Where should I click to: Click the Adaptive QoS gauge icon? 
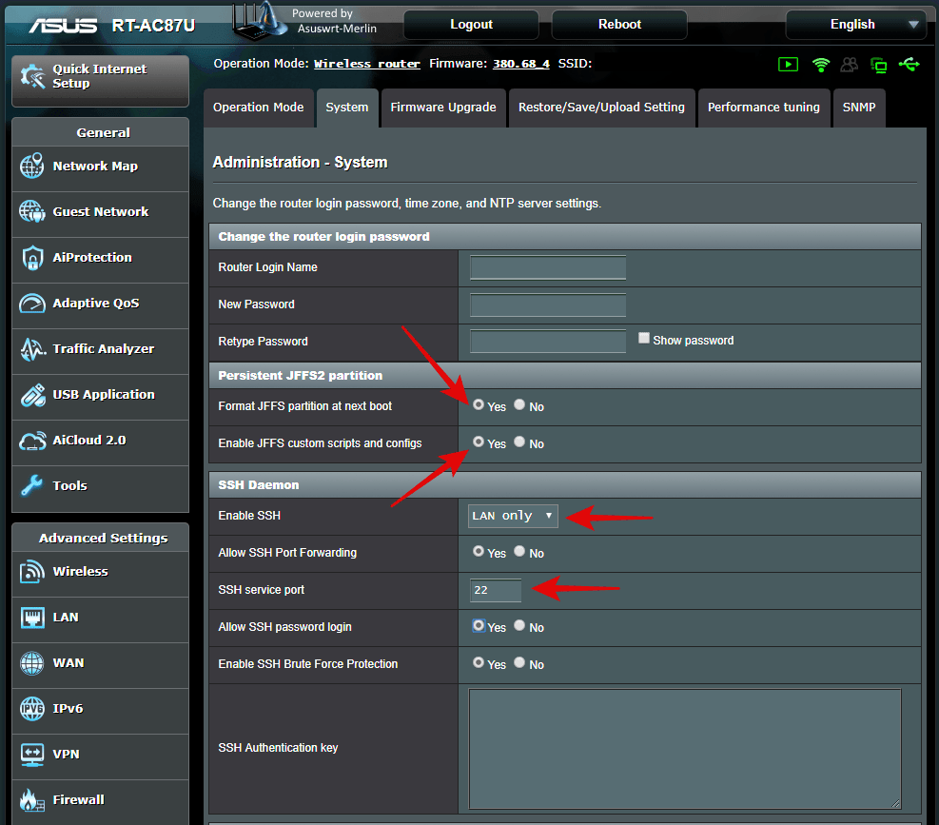click(x=31, y=304)
